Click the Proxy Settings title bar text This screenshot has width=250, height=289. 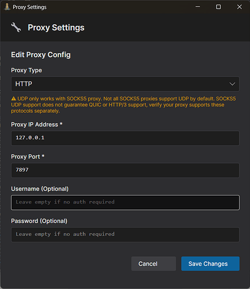29,7
